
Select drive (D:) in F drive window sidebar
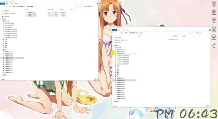coord(8,54)
